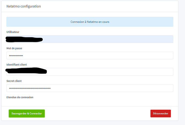This screenshot has width=185, height=125.
Task: Click the 'Mot de passe' label
Action: point(14,48)
